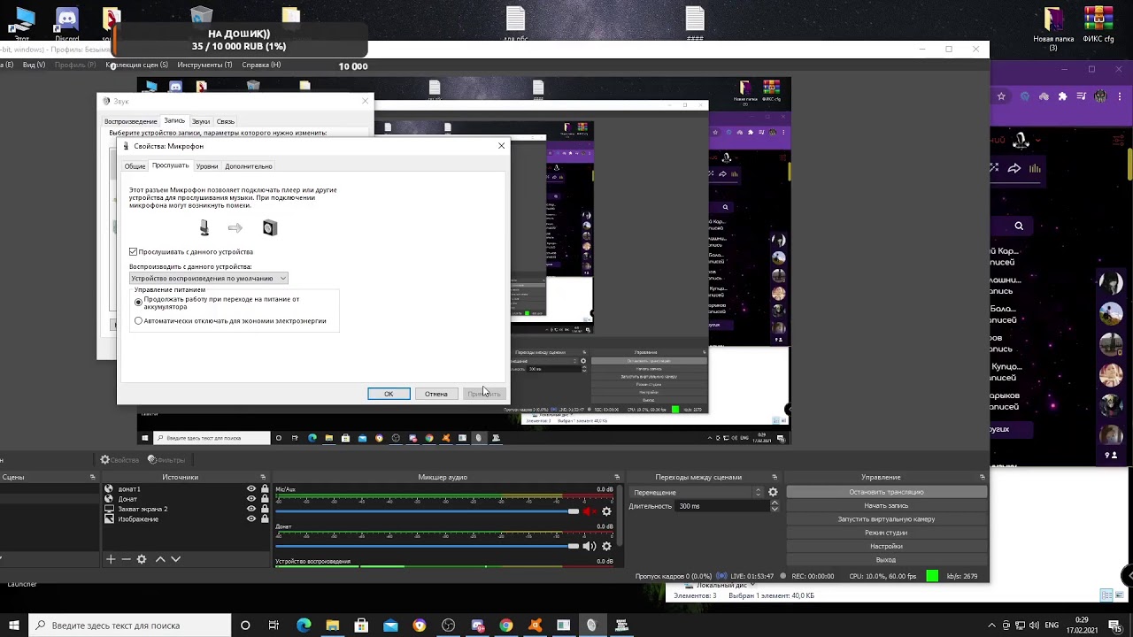Click the Фильтры button above the sources
Screen dimensions: 1133x637
(x=166, y=460)
